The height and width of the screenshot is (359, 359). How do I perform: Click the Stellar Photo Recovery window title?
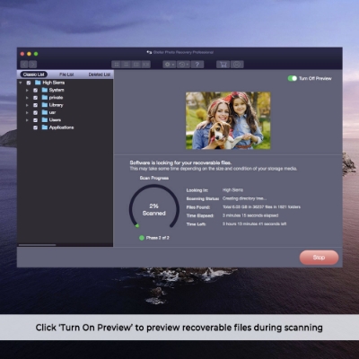pos(183,52)
